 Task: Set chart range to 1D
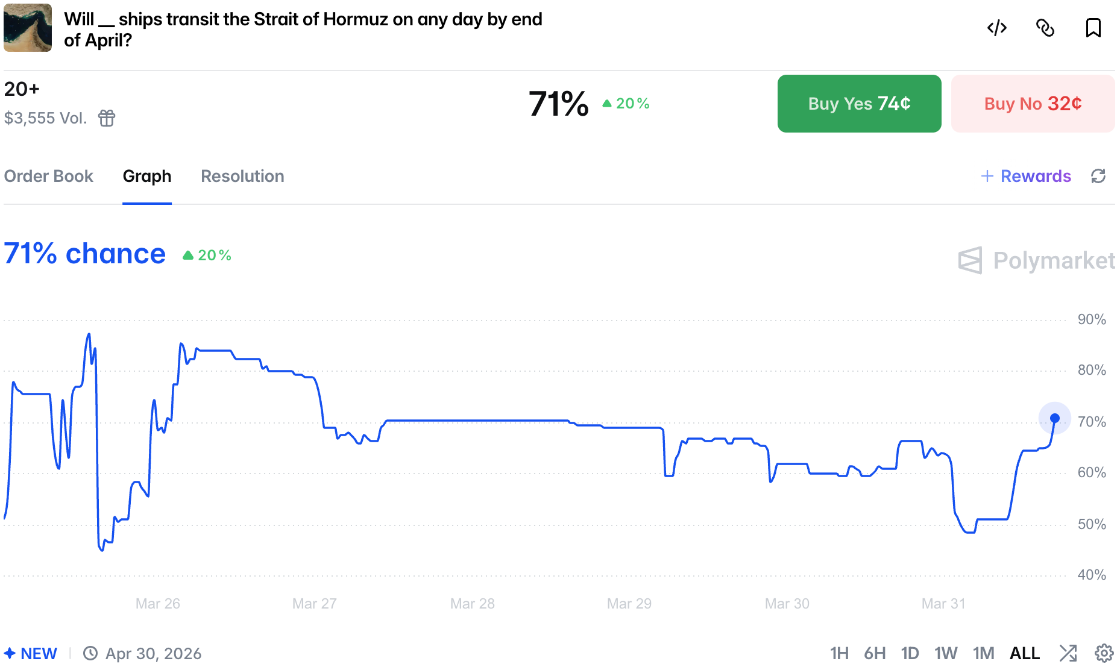910,654
